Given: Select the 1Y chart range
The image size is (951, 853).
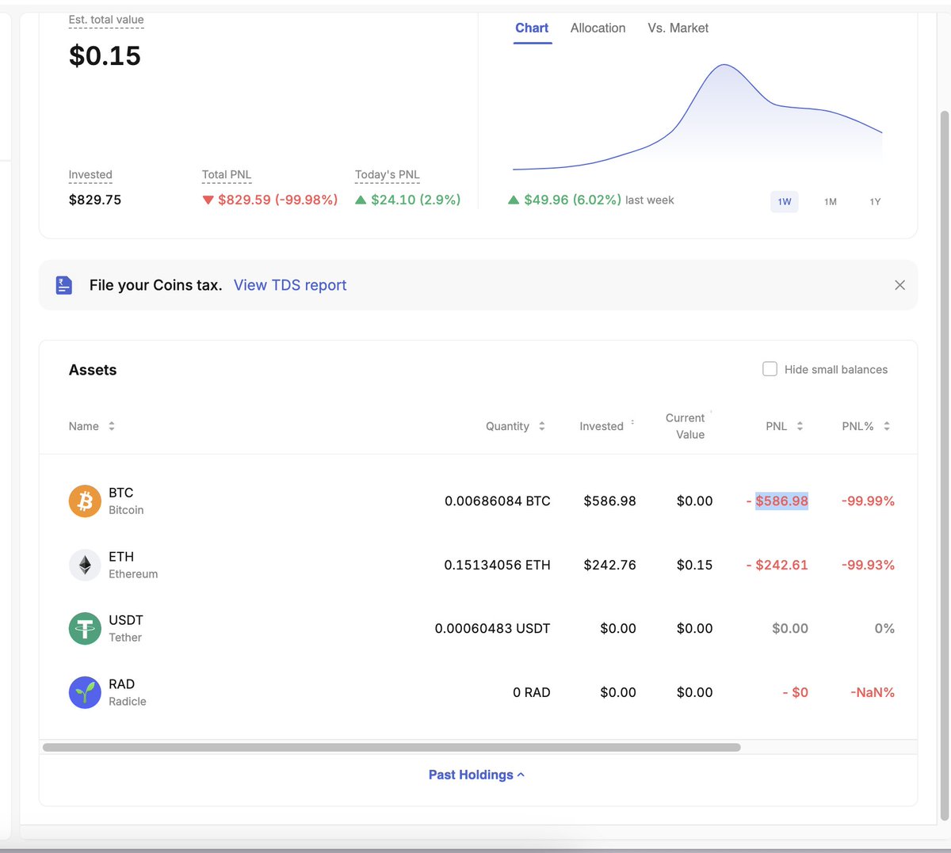Looking at the screenshot, I should (875, 201).
